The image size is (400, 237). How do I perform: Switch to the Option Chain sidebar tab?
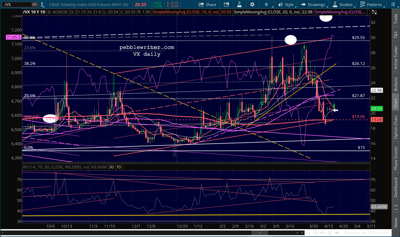point(396,127)
